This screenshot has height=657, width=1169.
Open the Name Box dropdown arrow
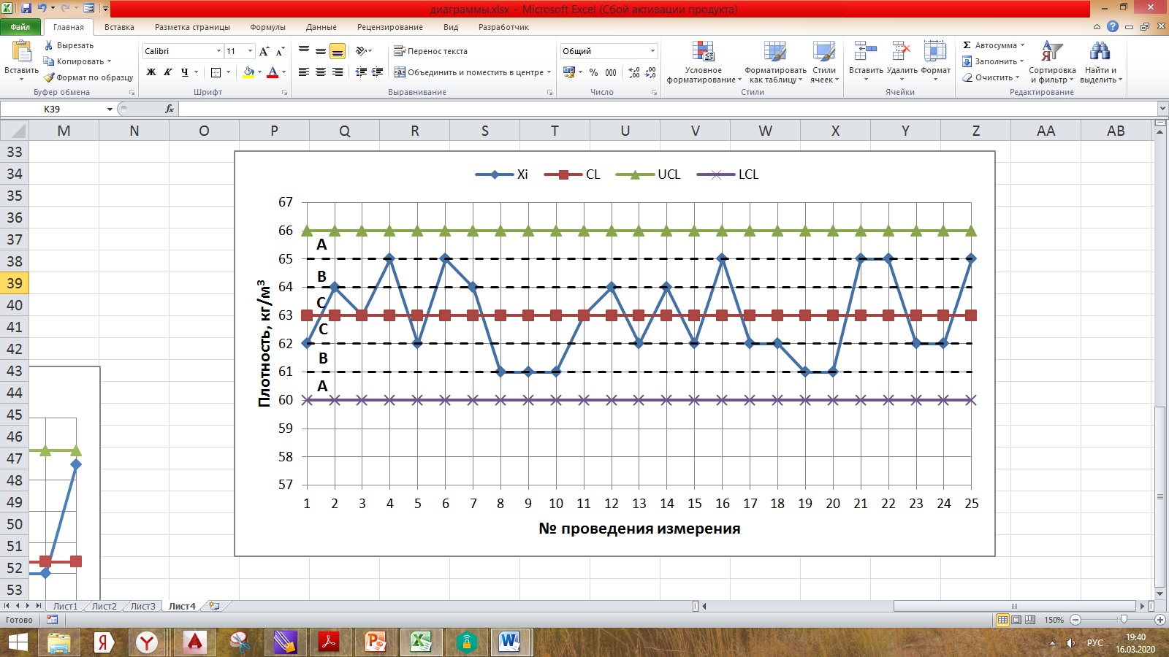point(110,109)
